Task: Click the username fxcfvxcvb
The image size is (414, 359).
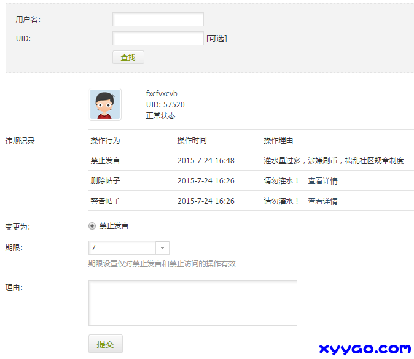Action: pos(162,94)
